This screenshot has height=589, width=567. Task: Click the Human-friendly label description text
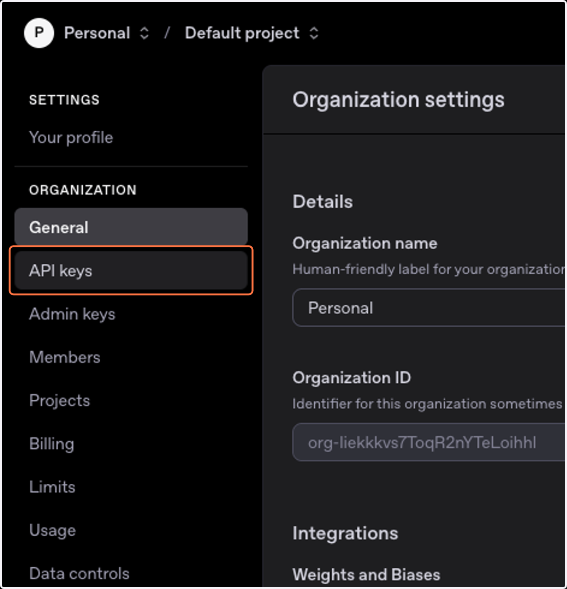click(x=429, y=269)
